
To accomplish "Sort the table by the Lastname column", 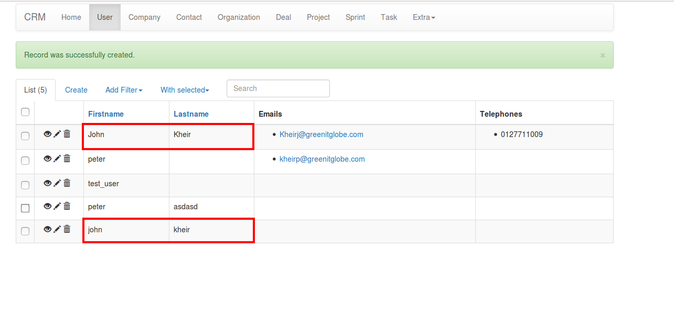I will point(191,114).
